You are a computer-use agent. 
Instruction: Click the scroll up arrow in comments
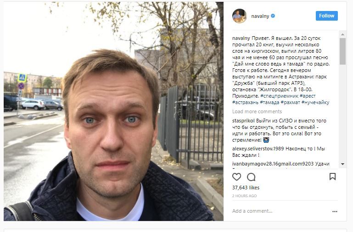coord(342,34)
